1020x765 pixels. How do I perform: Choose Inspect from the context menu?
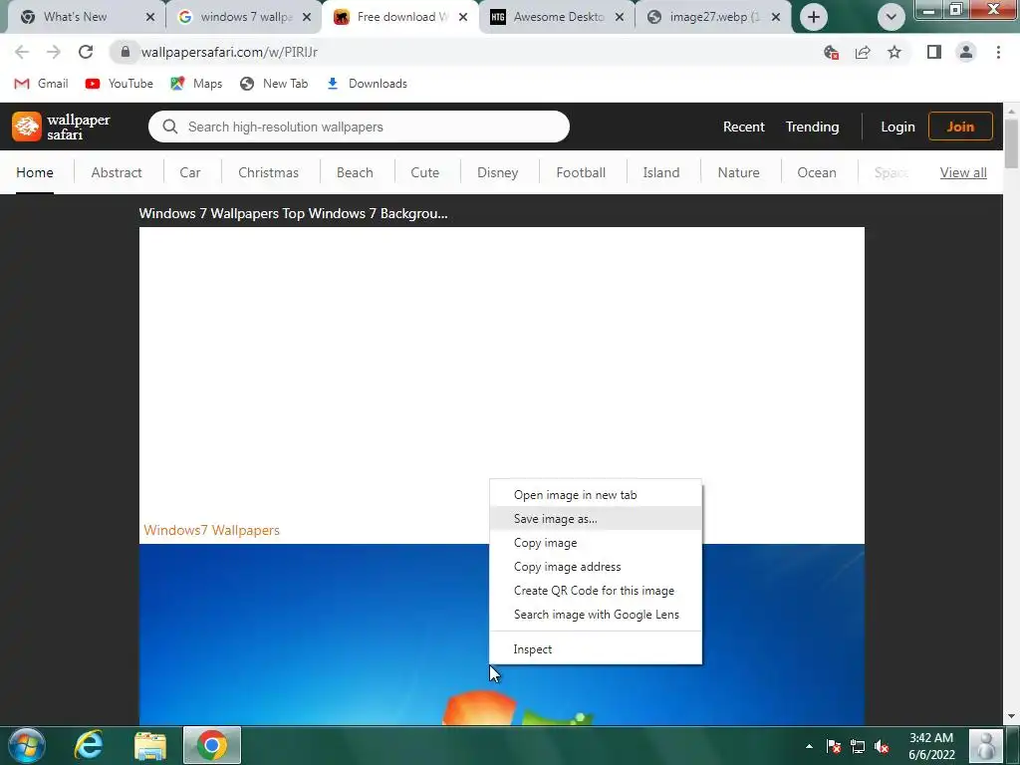click(596, 649)
